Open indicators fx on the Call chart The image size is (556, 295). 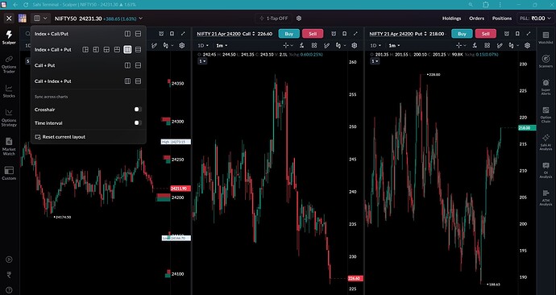(301, 45)
